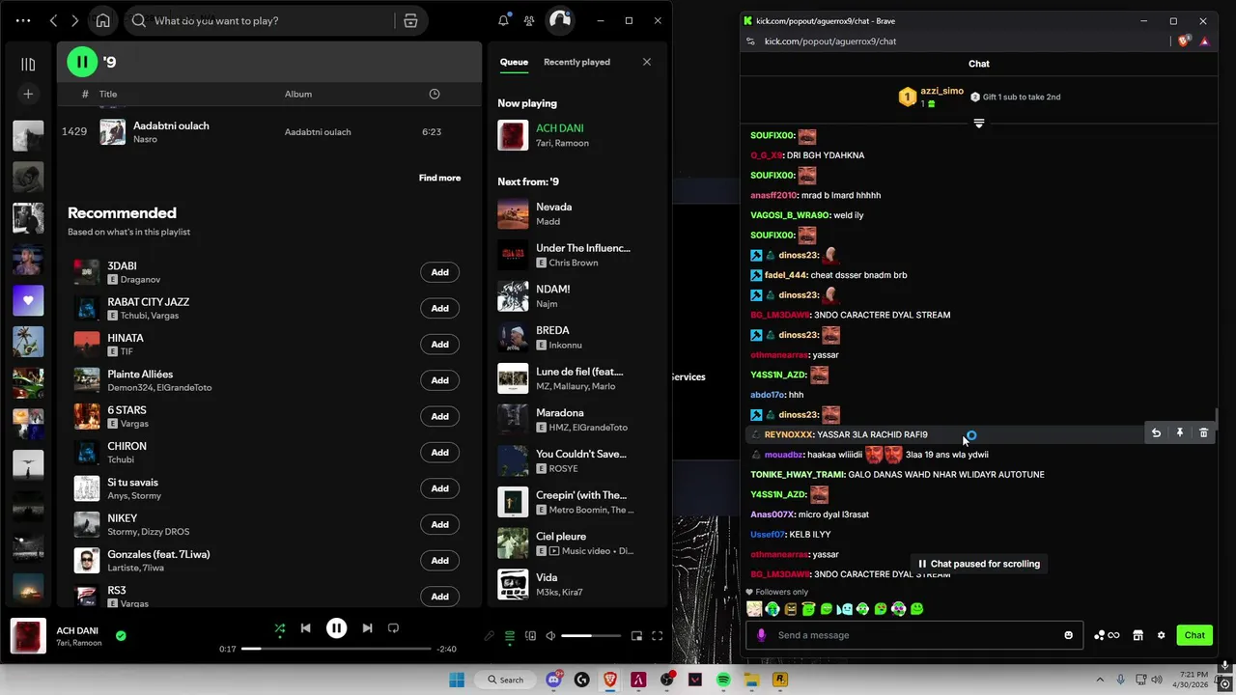Delete REYNOXXX's chat message
1236x695 pixels.
(1203, 433)
